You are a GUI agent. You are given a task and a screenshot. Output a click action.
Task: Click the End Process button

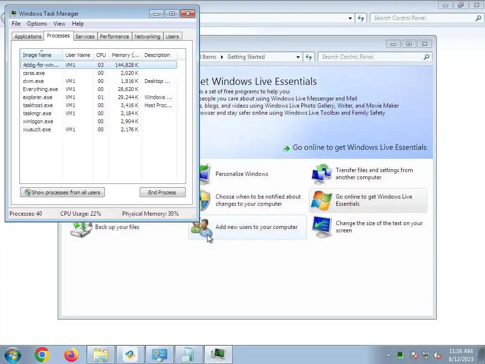[162, 192]
